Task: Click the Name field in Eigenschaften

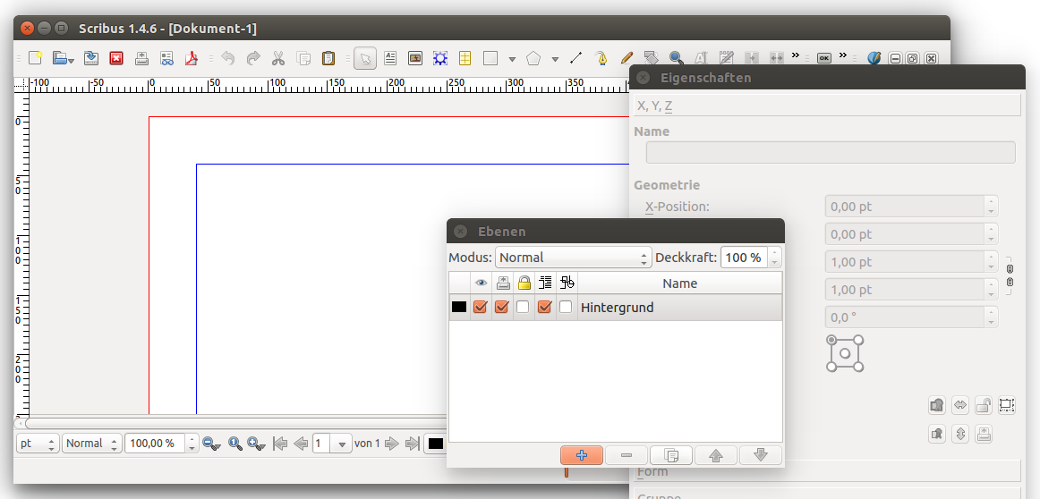Action: pyautogui.click(x=831, y=152)
